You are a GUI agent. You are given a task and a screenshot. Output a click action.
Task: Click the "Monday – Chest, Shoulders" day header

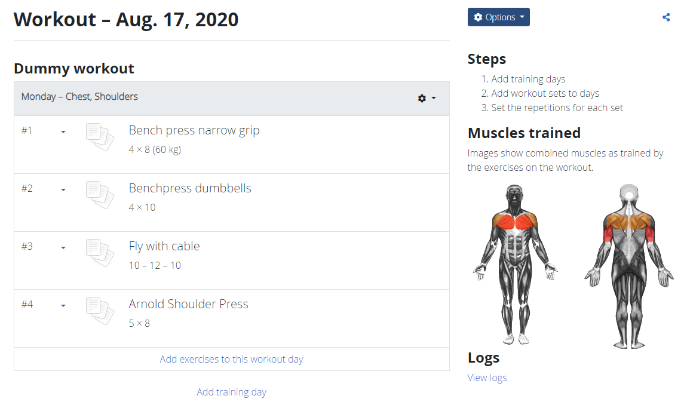(79, 97)
